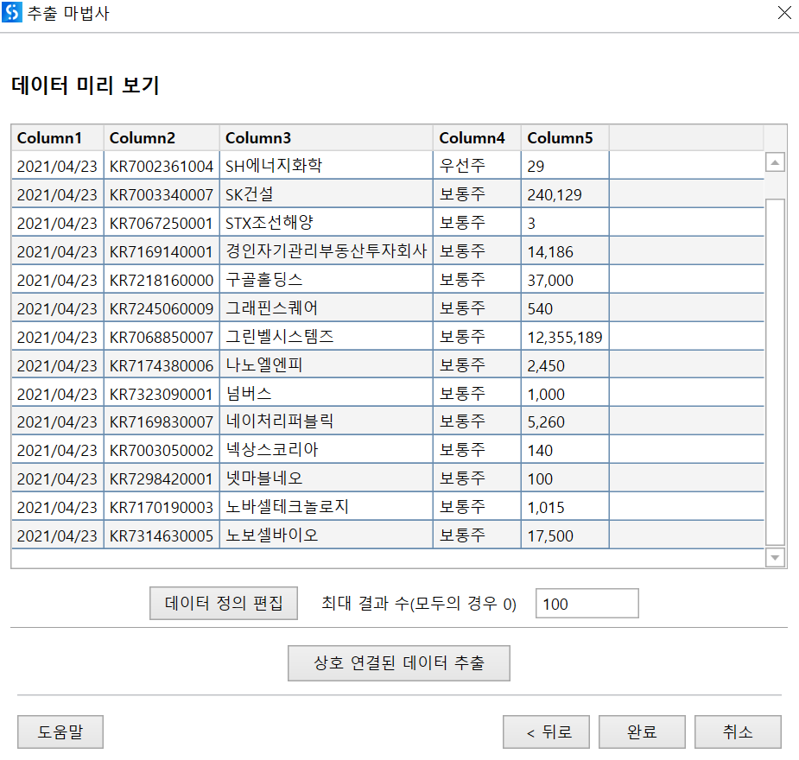Screen dimensions: 799x760
Task: Select cell 넷마블네오
Action: click(327, 478)
